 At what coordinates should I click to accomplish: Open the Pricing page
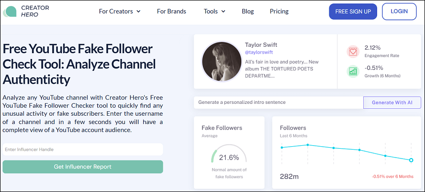click(279, 11)
